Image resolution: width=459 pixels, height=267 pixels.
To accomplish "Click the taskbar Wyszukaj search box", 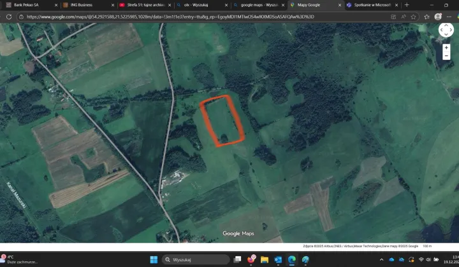I will click(196, 259).
